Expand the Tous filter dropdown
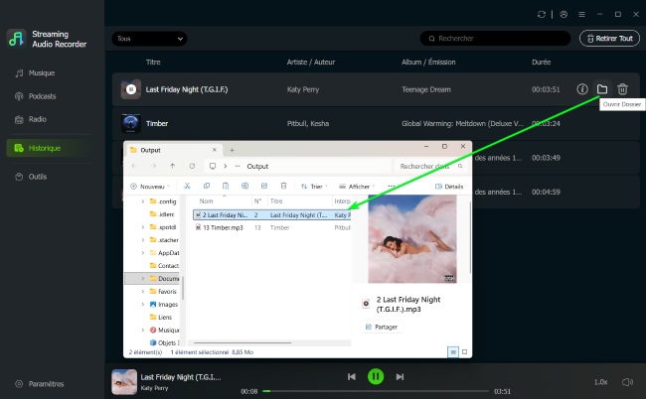The image size is (646, 399). click(x=149, y=39)
